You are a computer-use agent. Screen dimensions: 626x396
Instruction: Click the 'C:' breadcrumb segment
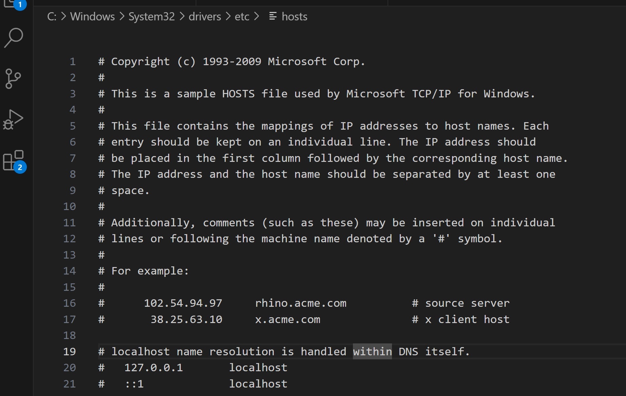52,16
